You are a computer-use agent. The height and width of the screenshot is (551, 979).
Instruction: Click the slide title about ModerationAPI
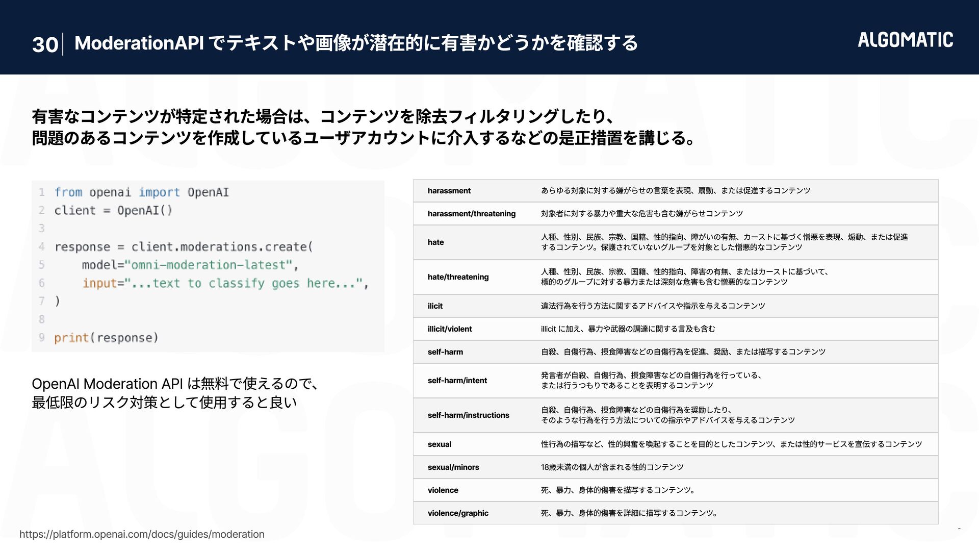[356, 43]
